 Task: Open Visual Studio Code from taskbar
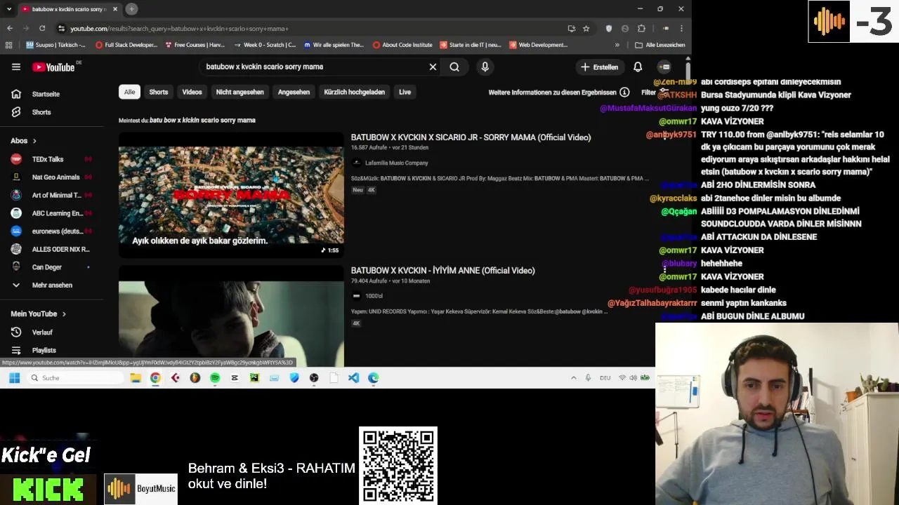point(353,378)
